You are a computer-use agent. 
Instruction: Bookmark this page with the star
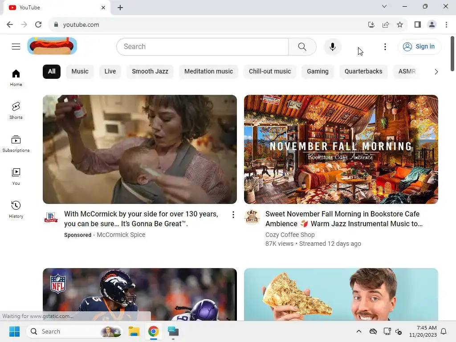(400, 25)
